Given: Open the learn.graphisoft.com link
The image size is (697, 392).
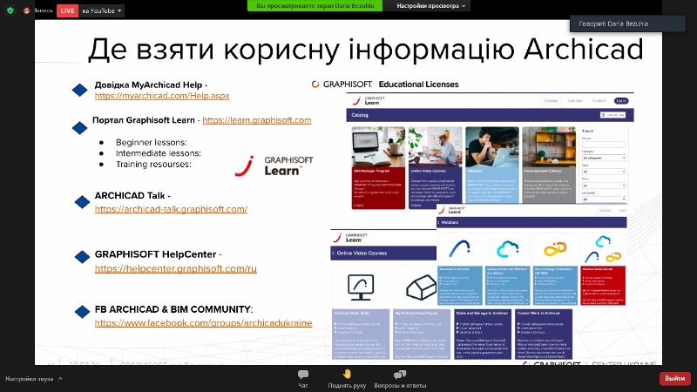Looking at the screenshot, I should (256, 120).
